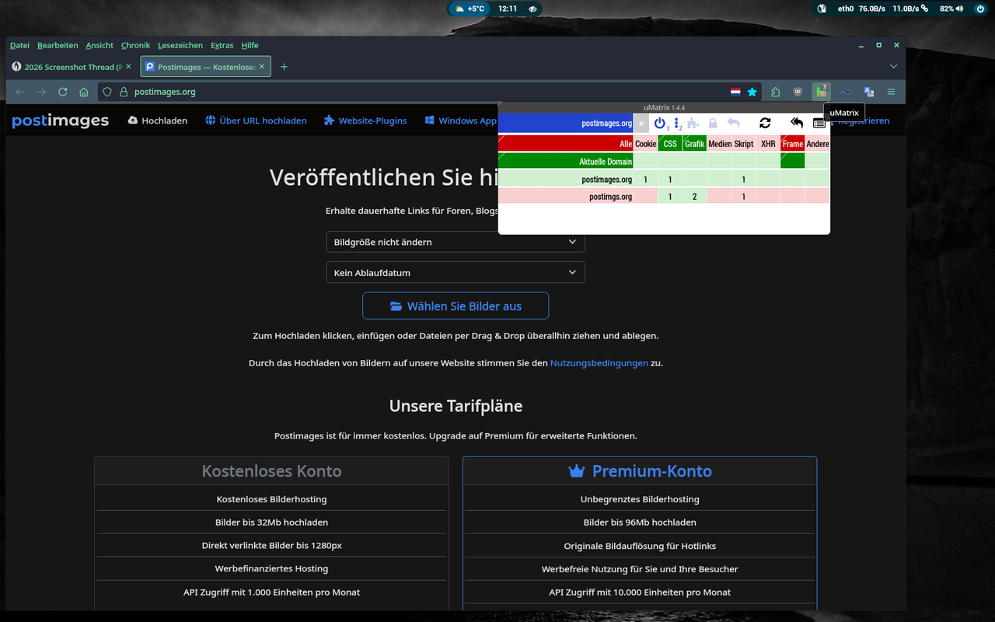The height and width of the screenshot is (622, 995).
Task: Open the Extras menu
Action: (222, 45)
